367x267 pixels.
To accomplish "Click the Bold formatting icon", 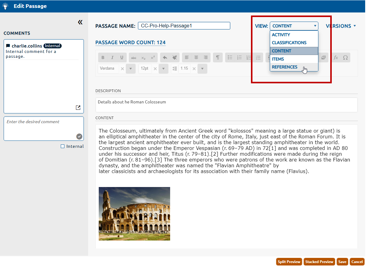I will (103, 57).
